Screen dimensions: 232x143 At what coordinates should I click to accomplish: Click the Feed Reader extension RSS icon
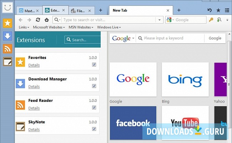point(20,105)
